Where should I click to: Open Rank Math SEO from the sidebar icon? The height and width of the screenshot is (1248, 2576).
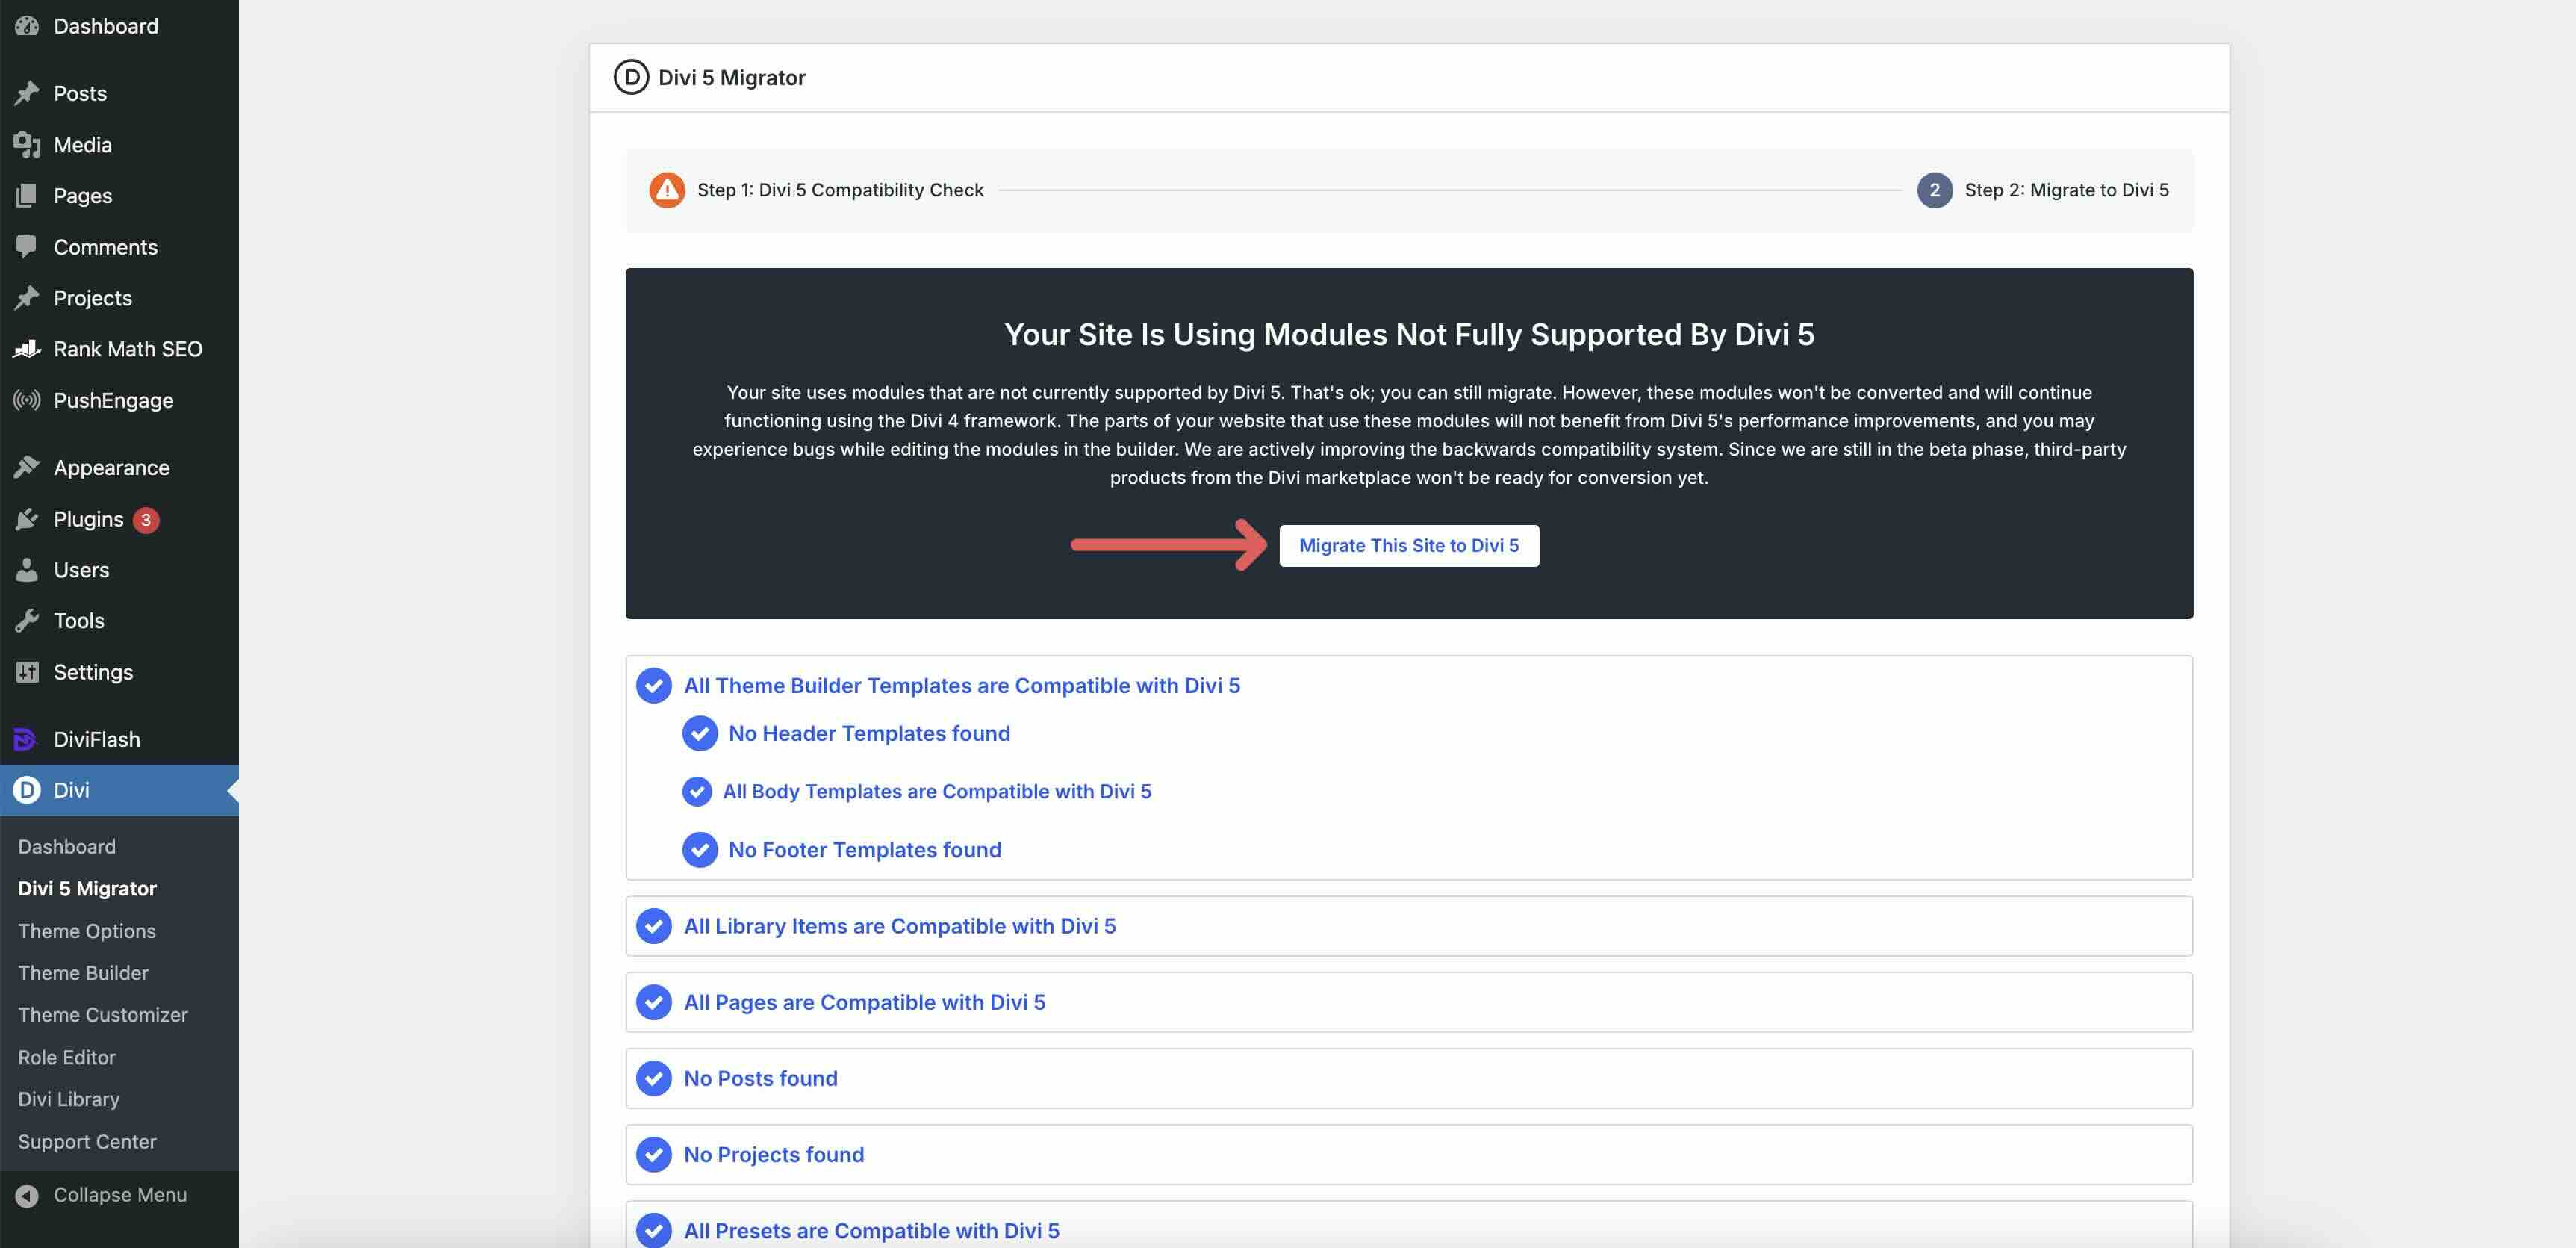tap(27, 348)
